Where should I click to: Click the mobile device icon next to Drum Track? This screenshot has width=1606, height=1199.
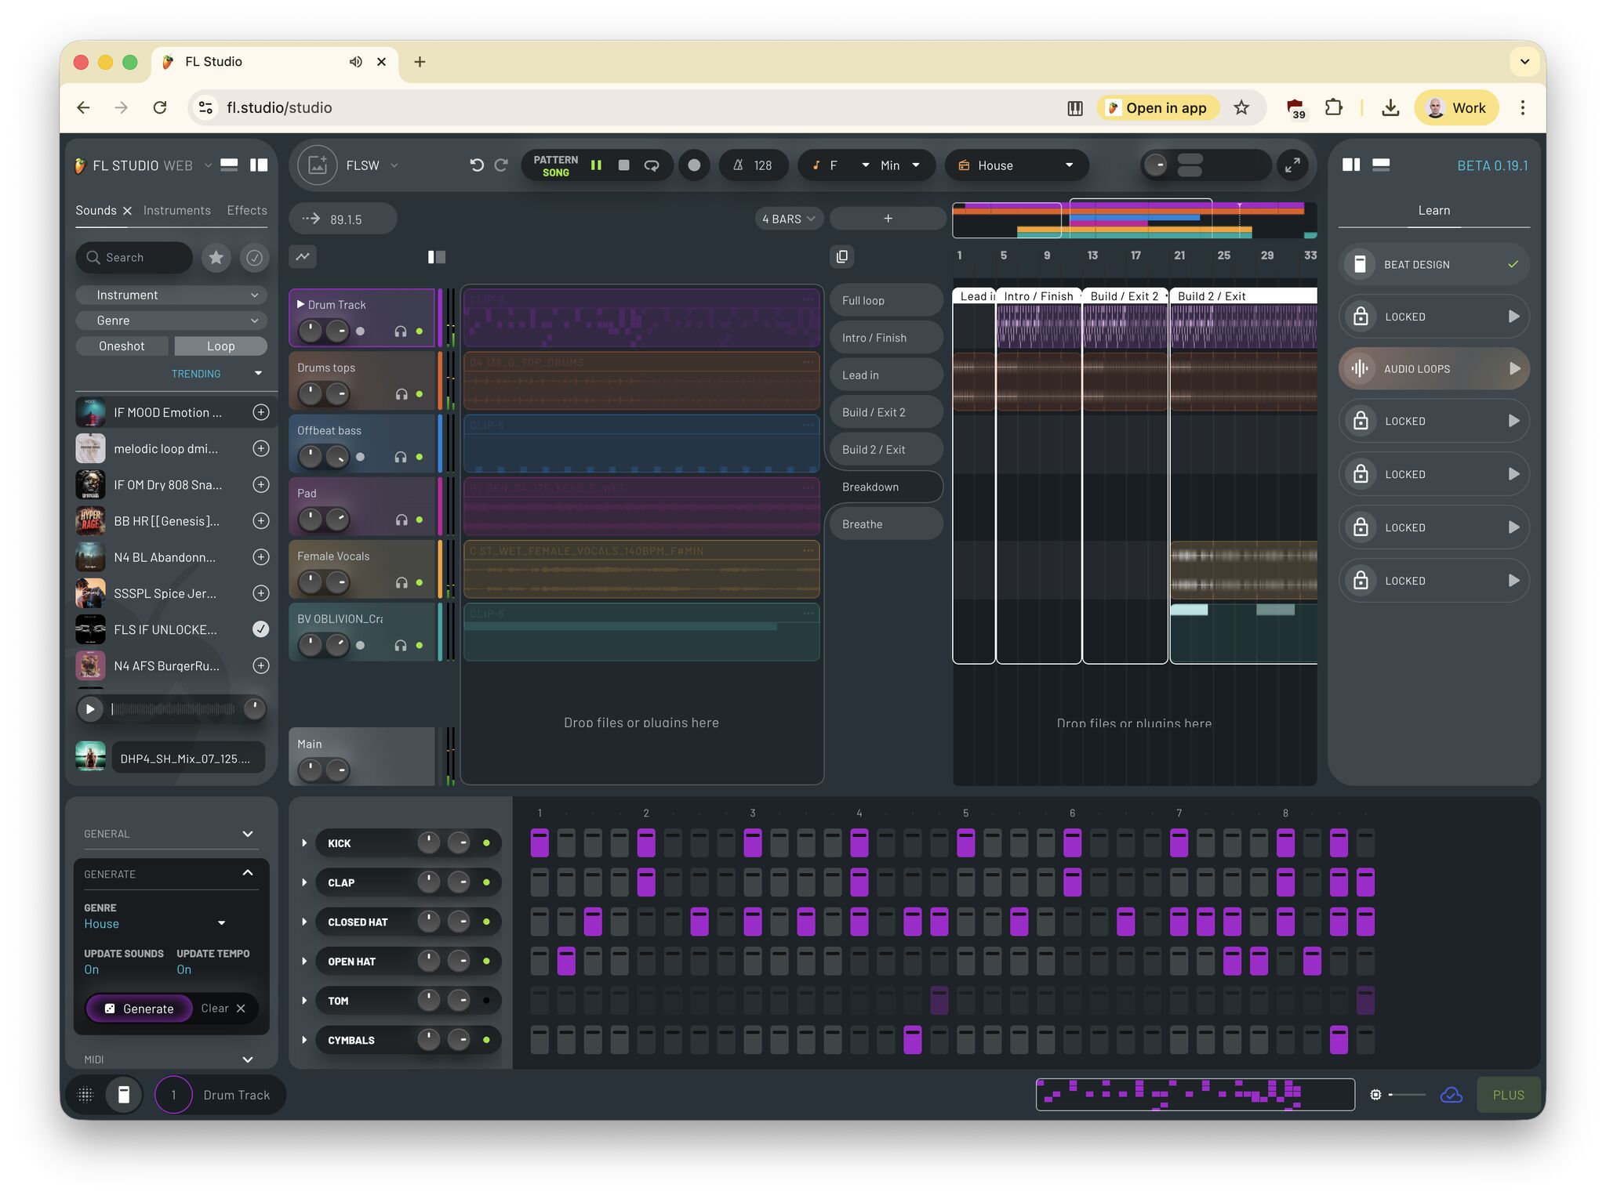[123, 1094]
